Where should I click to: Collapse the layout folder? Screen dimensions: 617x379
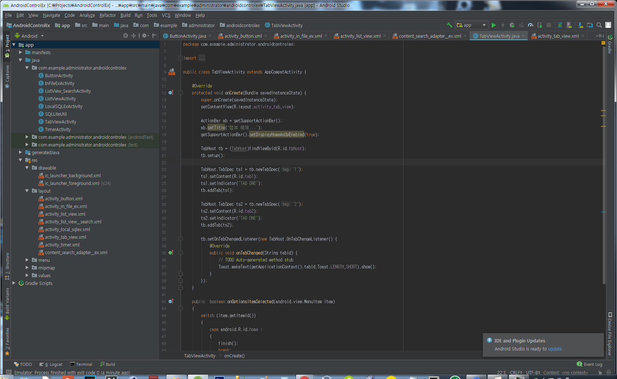click(x=27, y=191)
